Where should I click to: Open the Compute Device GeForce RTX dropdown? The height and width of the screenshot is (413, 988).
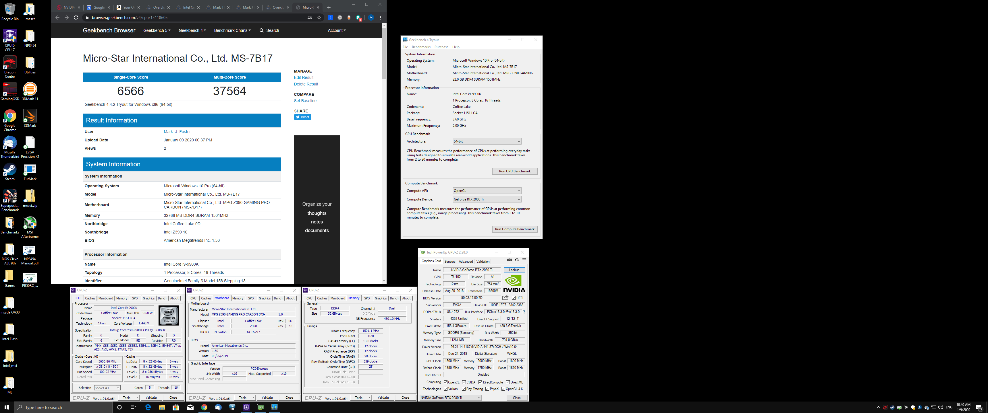[487, 199]
